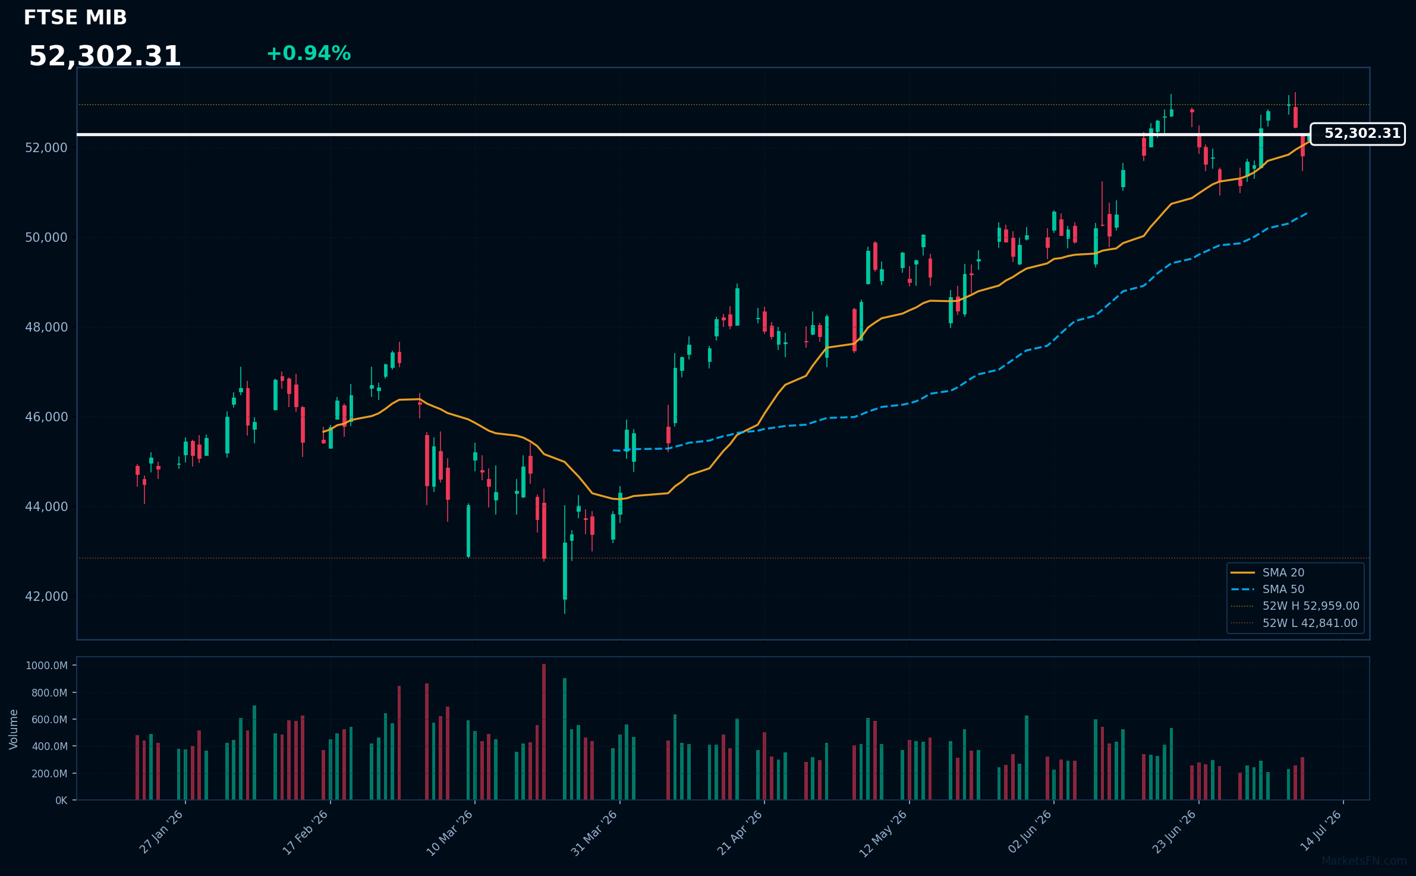1416x876 pixels.
Task: Click the SMA 20 legend entry
Action: click(1283, 572)
